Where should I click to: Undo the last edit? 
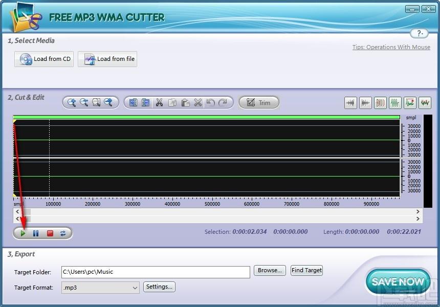coord(210,103)
